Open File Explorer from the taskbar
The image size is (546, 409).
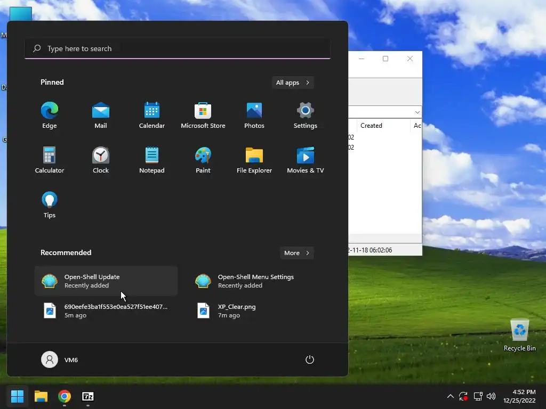coord(41,396)
